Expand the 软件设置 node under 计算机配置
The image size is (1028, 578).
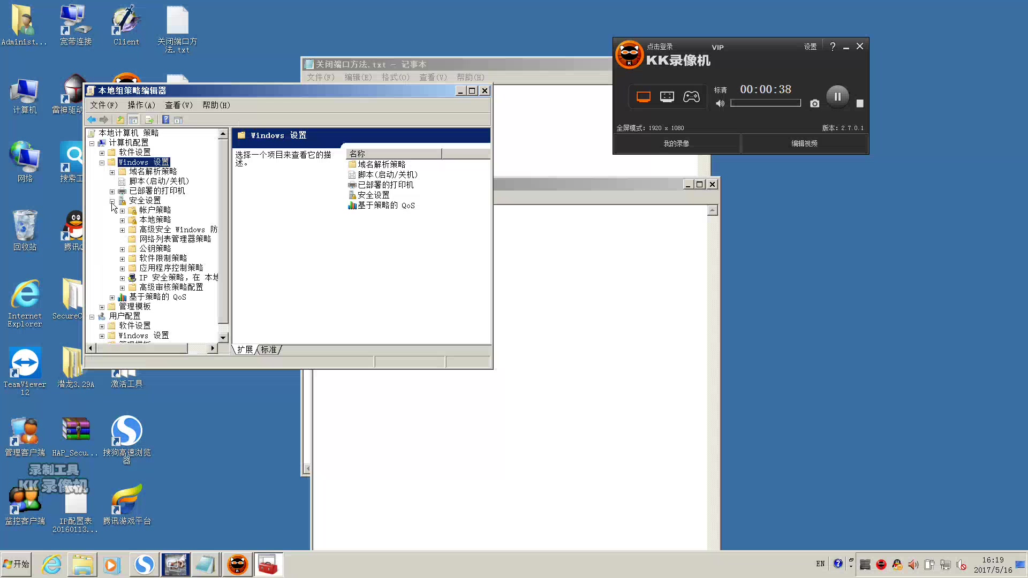[102, 153]
